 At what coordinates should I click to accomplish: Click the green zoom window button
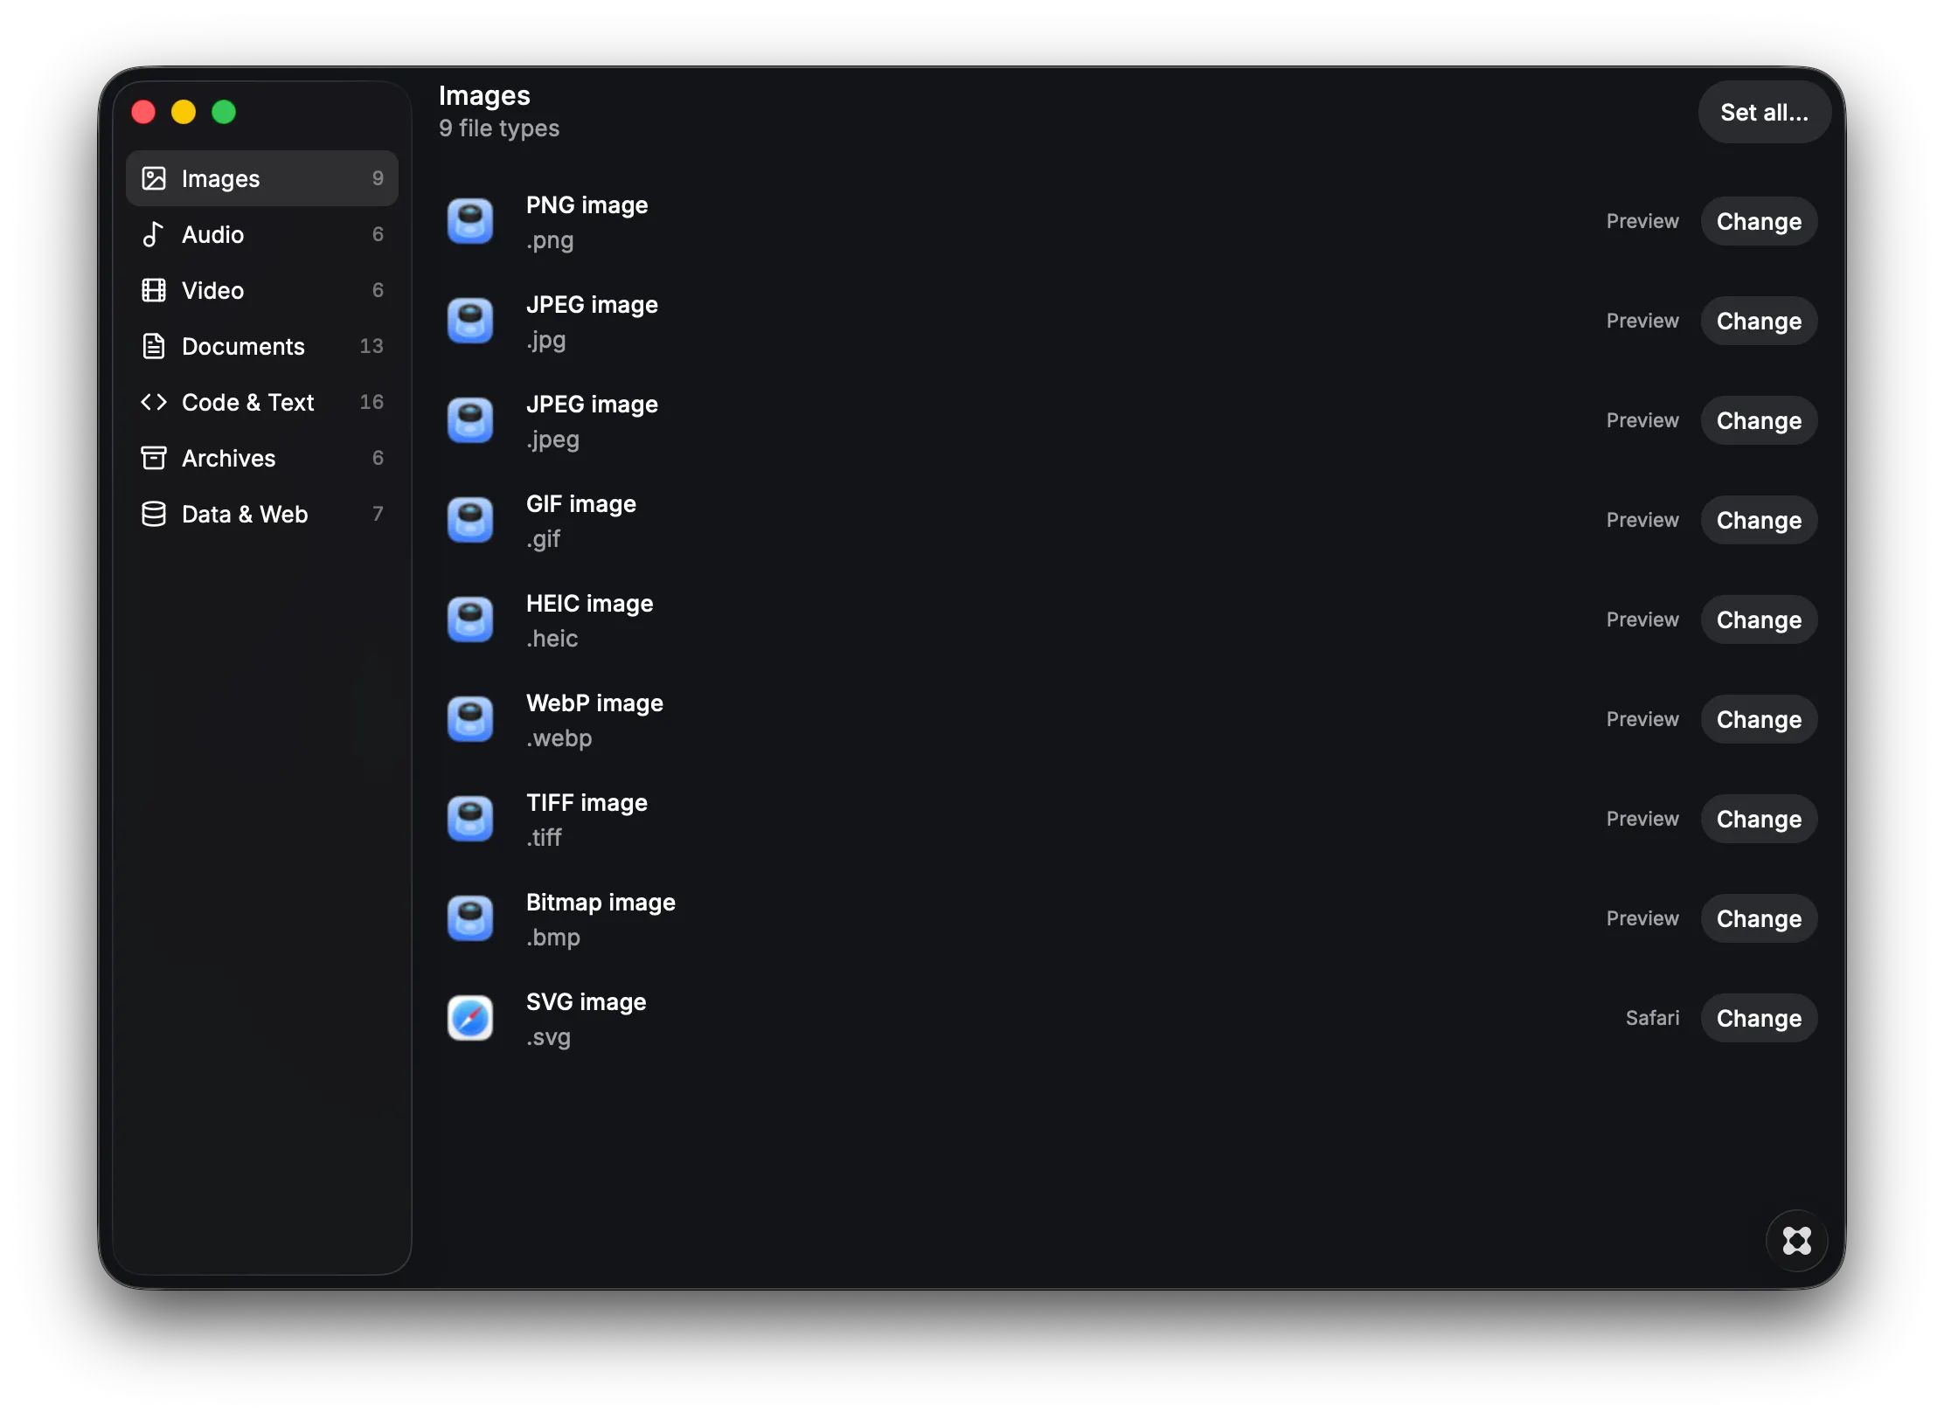pos(224,112)
